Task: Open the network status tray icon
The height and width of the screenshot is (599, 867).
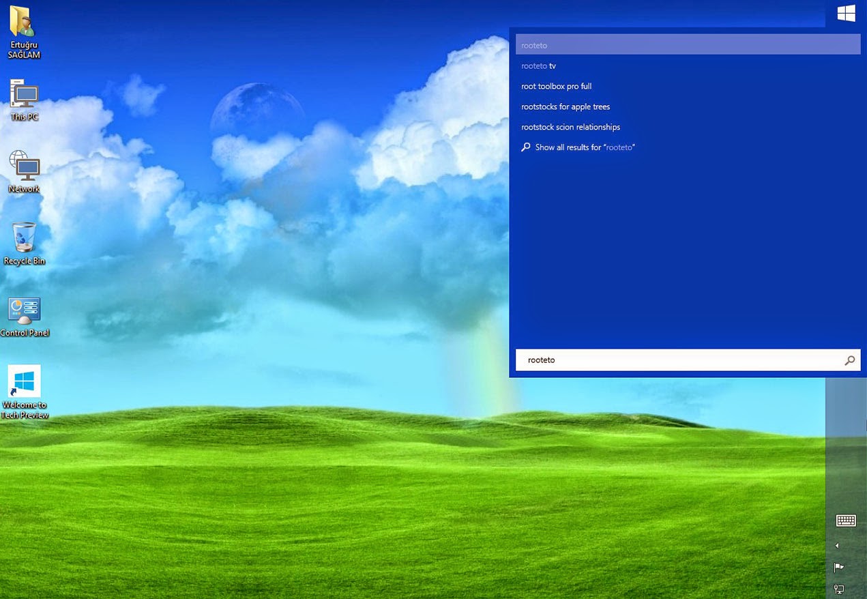Action: point(839,589)
